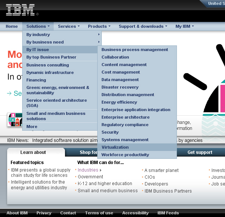This screenshot has height=217, width=225.
Task: Open K-12 and higher education link
Action: pyautogui.click(x=105, y=184)
